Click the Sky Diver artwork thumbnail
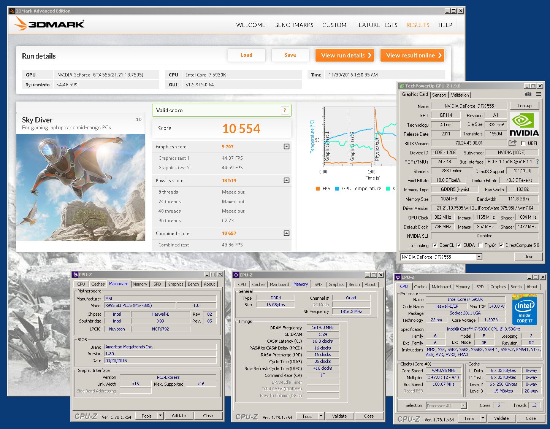The width and height of the screenshot is (550, 429). [x=81, y=187]
